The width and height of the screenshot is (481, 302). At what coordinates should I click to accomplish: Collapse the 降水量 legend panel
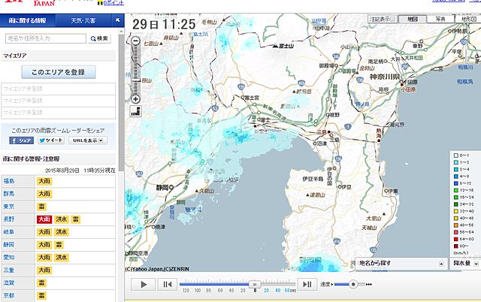tap(475, 263)
